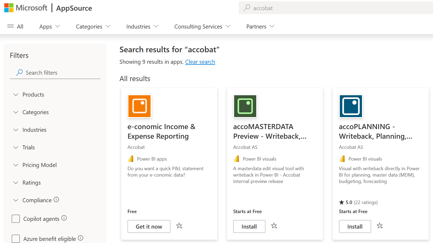This screenshot has height=243, width=433.
Task: Click the orange e-conomic app icon
Action: (139, 106)
